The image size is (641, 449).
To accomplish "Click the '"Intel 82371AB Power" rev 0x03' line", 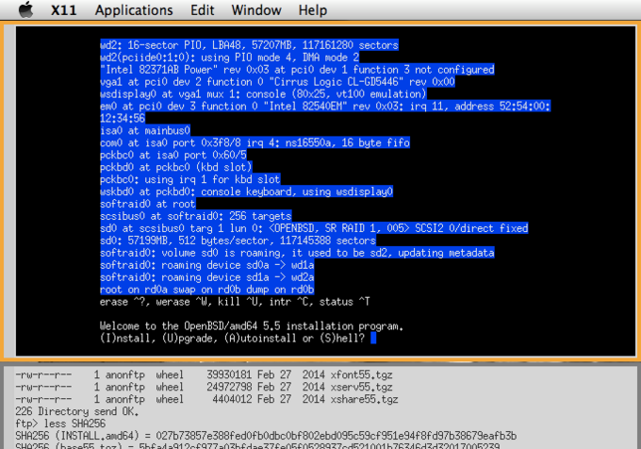I will [297, 70].
